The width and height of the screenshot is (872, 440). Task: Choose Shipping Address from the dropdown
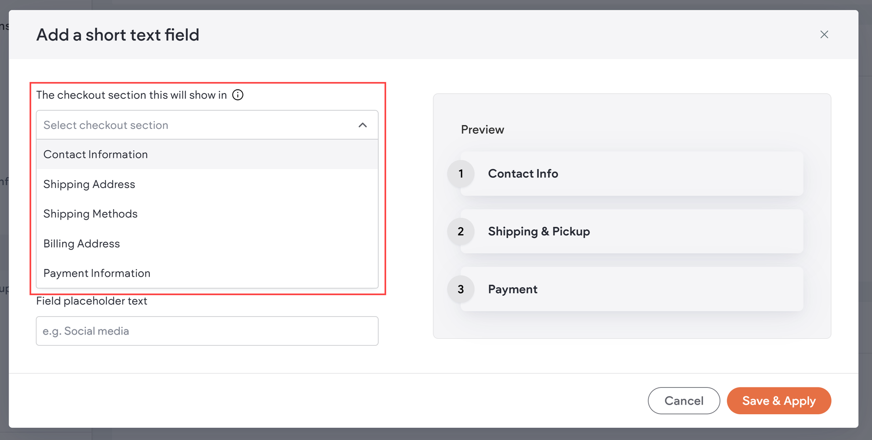89,184
